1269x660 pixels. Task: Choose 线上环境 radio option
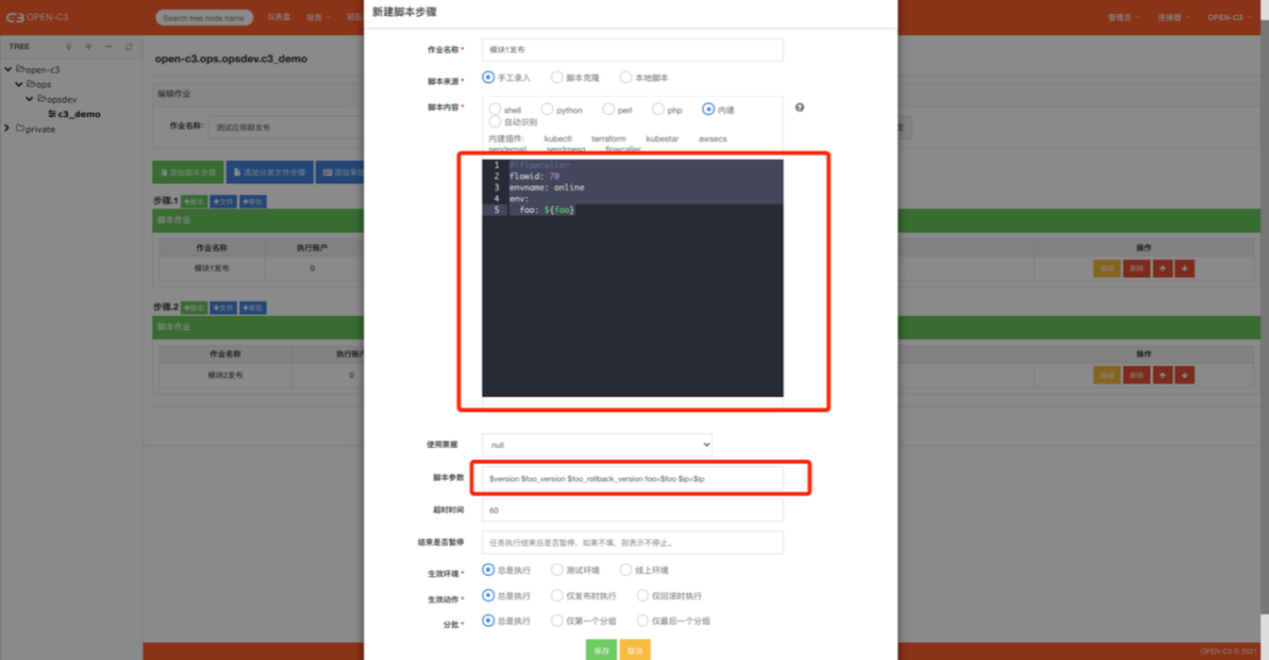click(x=626, y=570)
